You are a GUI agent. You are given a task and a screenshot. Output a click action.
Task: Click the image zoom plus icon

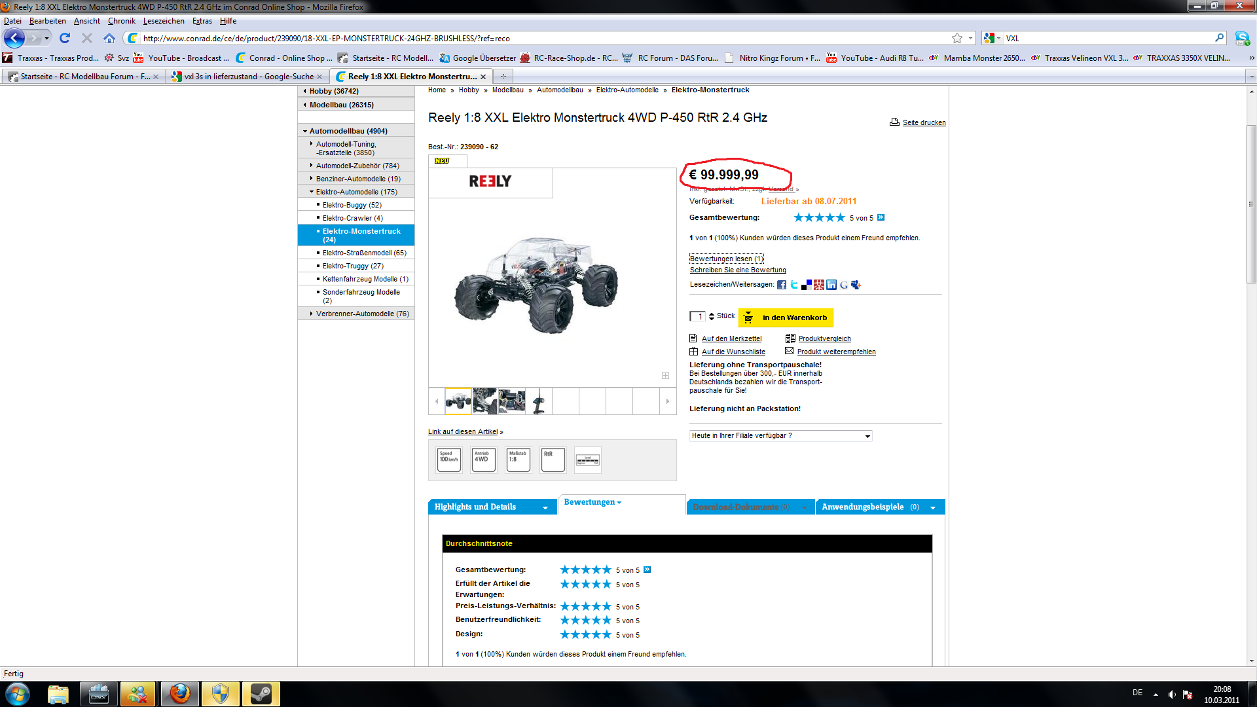665,375
